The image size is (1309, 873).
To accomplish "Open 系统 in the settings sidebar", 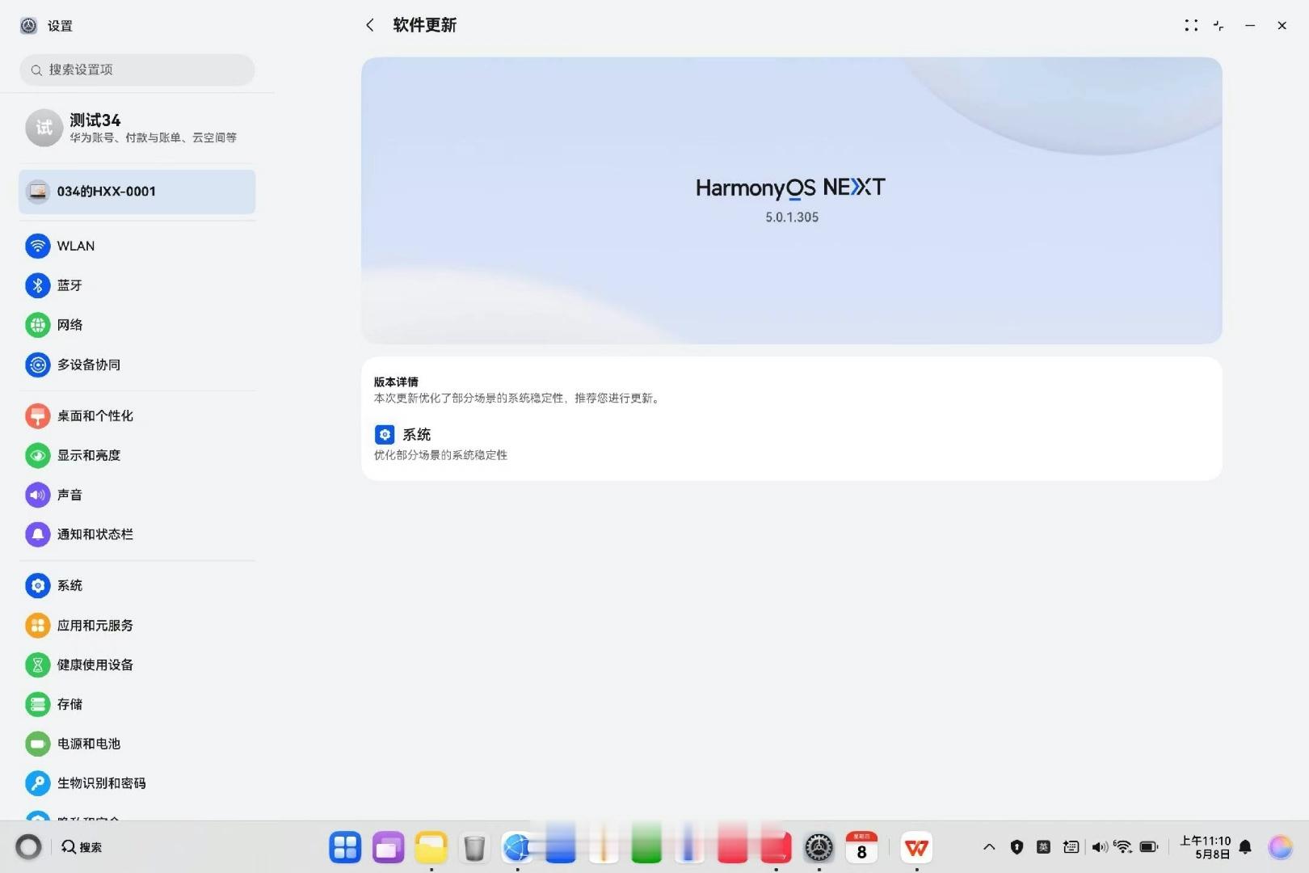I will click(137, 585).
